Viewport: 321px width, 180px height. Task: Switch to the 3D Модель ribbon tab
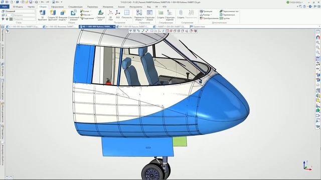pyautogui.click(x=18, y=6)
